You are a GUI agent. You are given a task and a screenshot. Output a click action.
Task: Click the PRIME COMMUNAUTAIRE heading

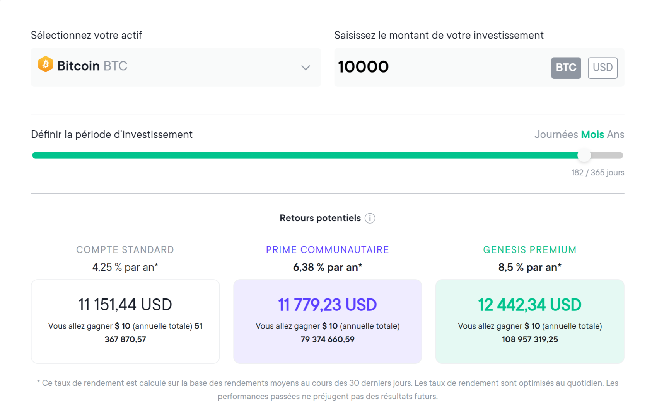point(327,250)
